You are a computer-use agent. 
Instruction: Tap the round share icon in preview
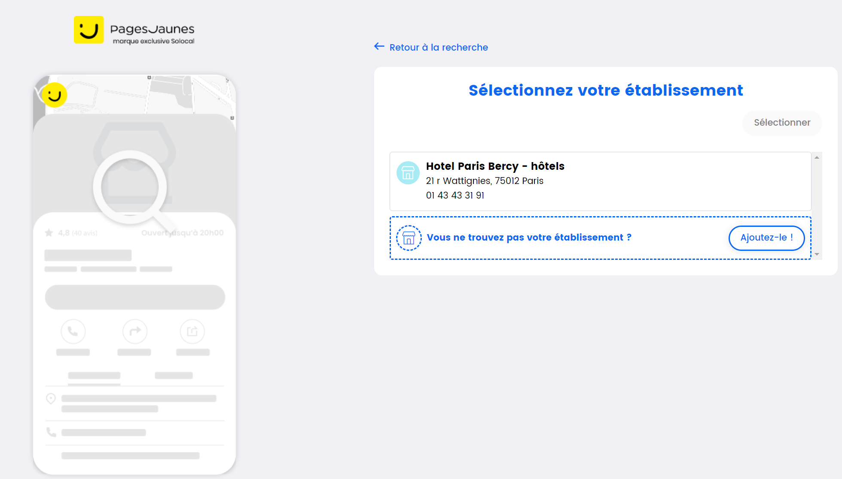[192, 331]
